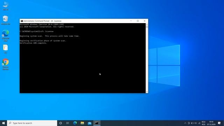224x126 pixels.
Task: Open the Windows Start menu
Action: coord(3,123)
